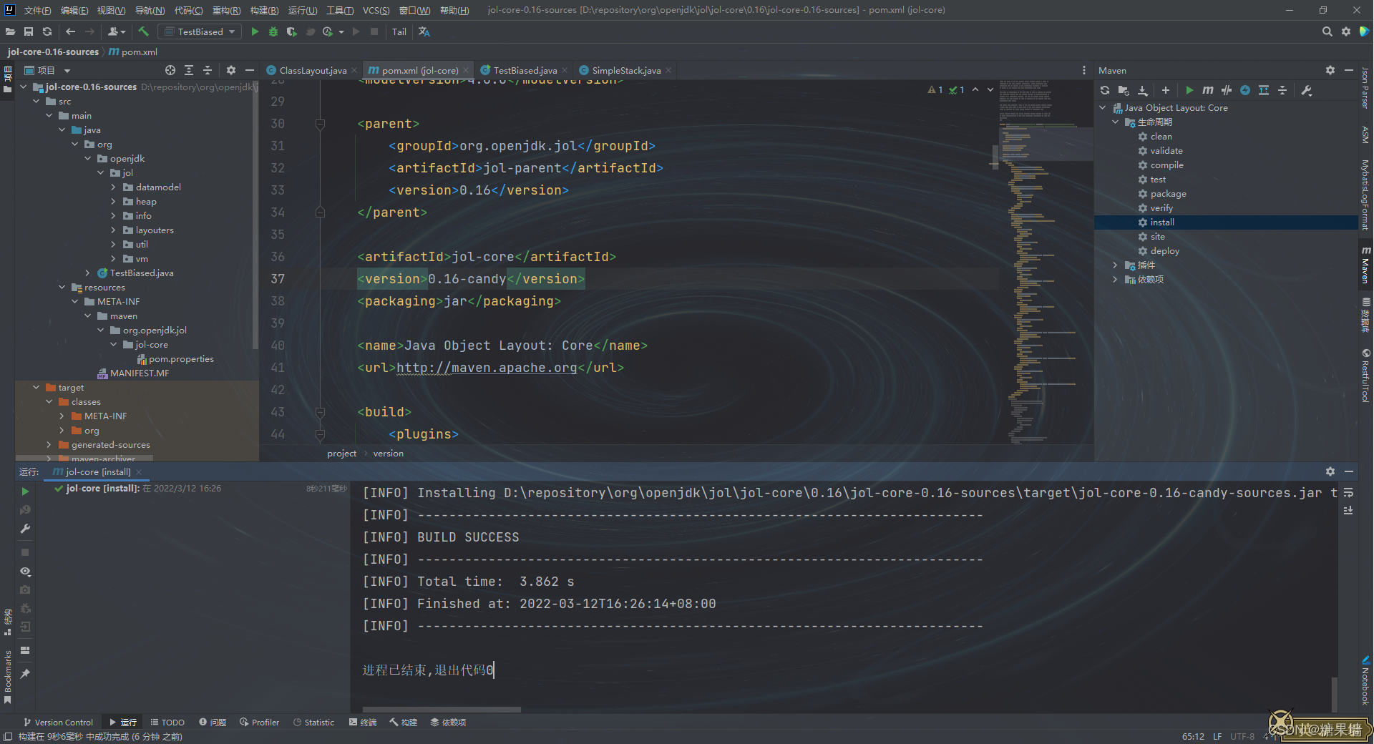Click the Locate file crosshair icon in Project panel
The width and height of the screenshot is (1374, 744).
(x=170, y=70)
